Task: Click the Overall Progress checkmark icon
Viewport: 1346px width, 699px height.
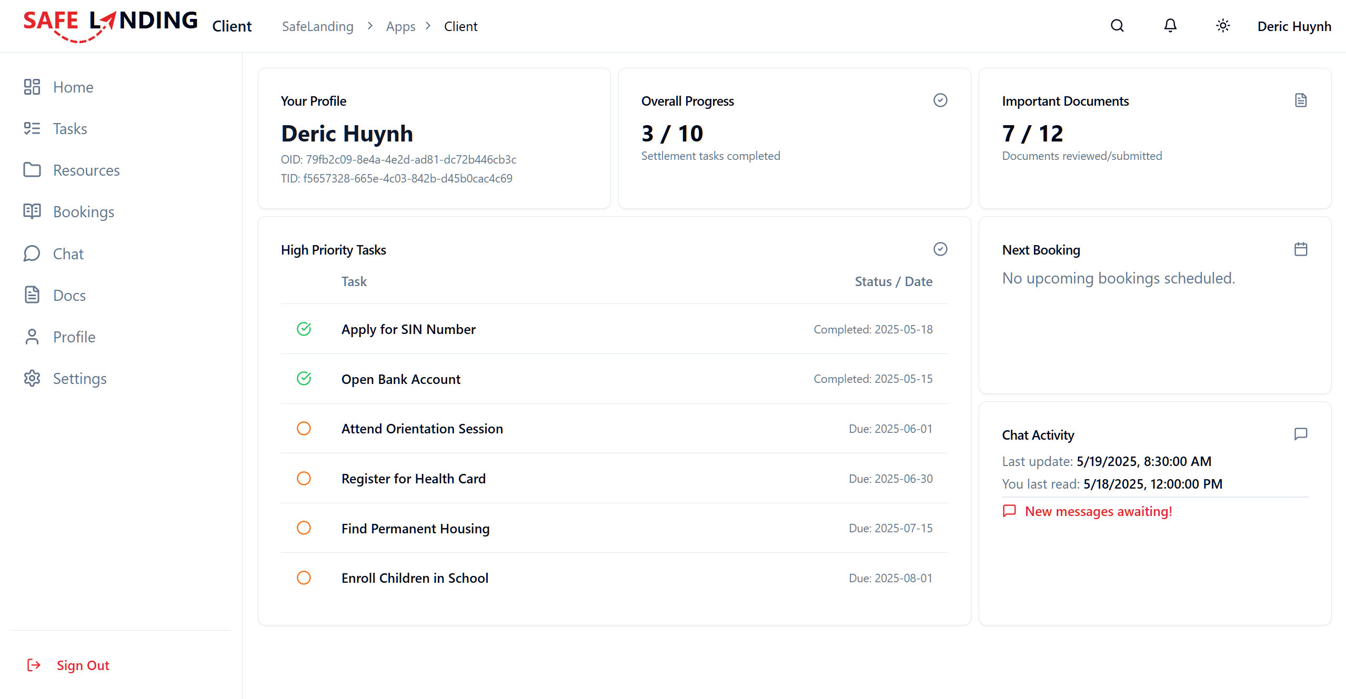Action: pos(940,100)
